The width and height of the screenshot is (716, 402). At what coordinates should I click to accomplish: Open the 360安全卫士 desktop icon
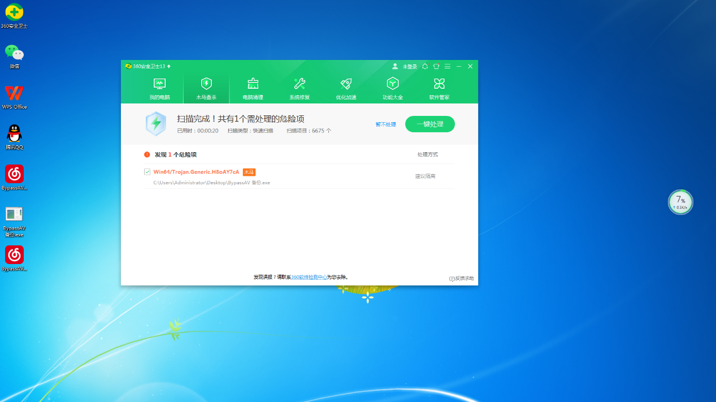coord(14,16)
